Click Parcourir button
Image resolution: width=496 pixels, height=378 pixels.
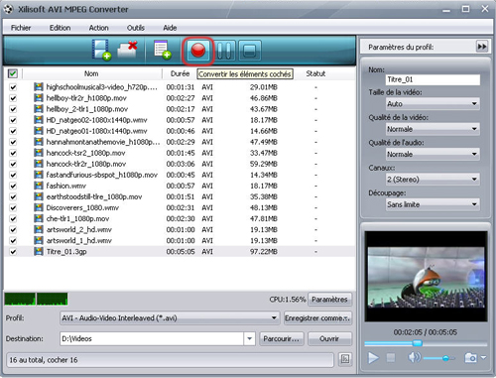coord(282,338)
